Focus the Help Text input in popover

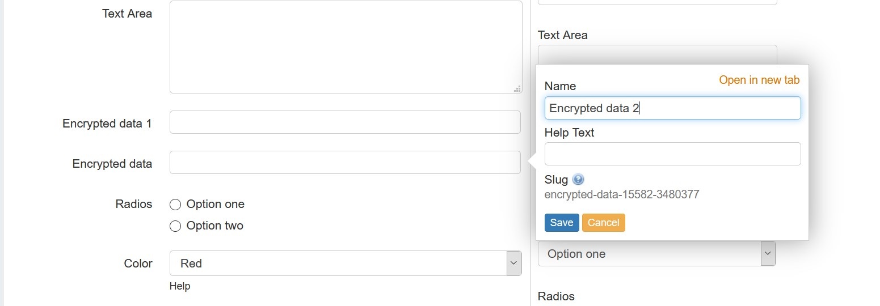click(x=672, y=154)
